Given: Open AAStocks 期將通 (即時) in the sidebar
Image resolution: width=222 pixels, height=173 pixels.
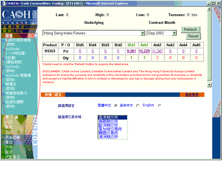Looking at the screenshot, I should click(x=18, y=78).
